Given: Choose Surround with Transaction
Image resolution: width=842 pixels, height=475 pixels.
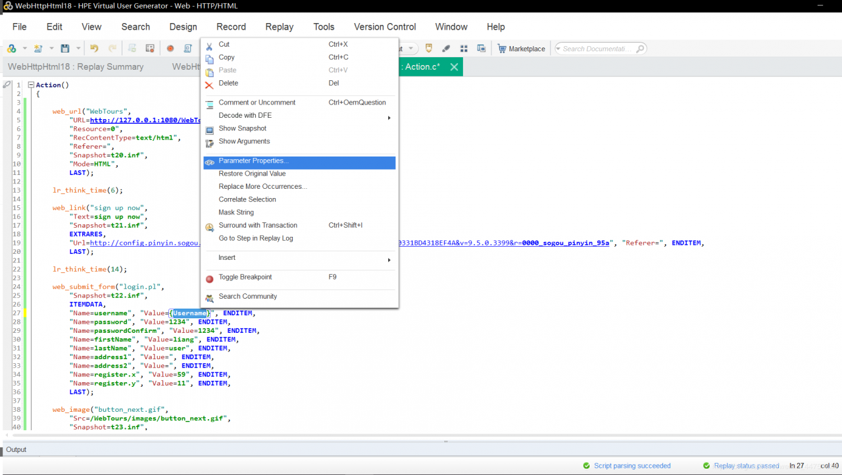Looking at the screenshot, I should [300, 225].
